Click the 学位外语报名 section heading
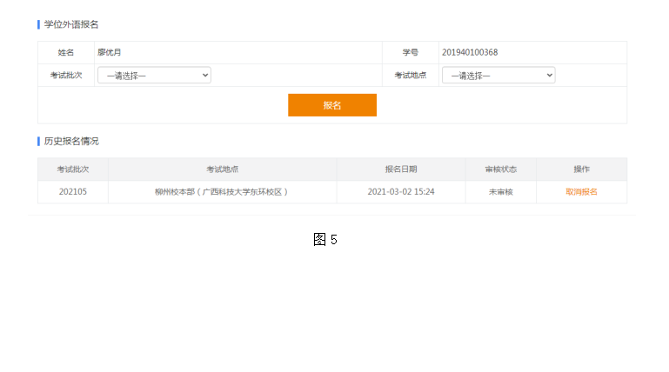Screen dimensions: 669x372 click(x=71, y=24)
